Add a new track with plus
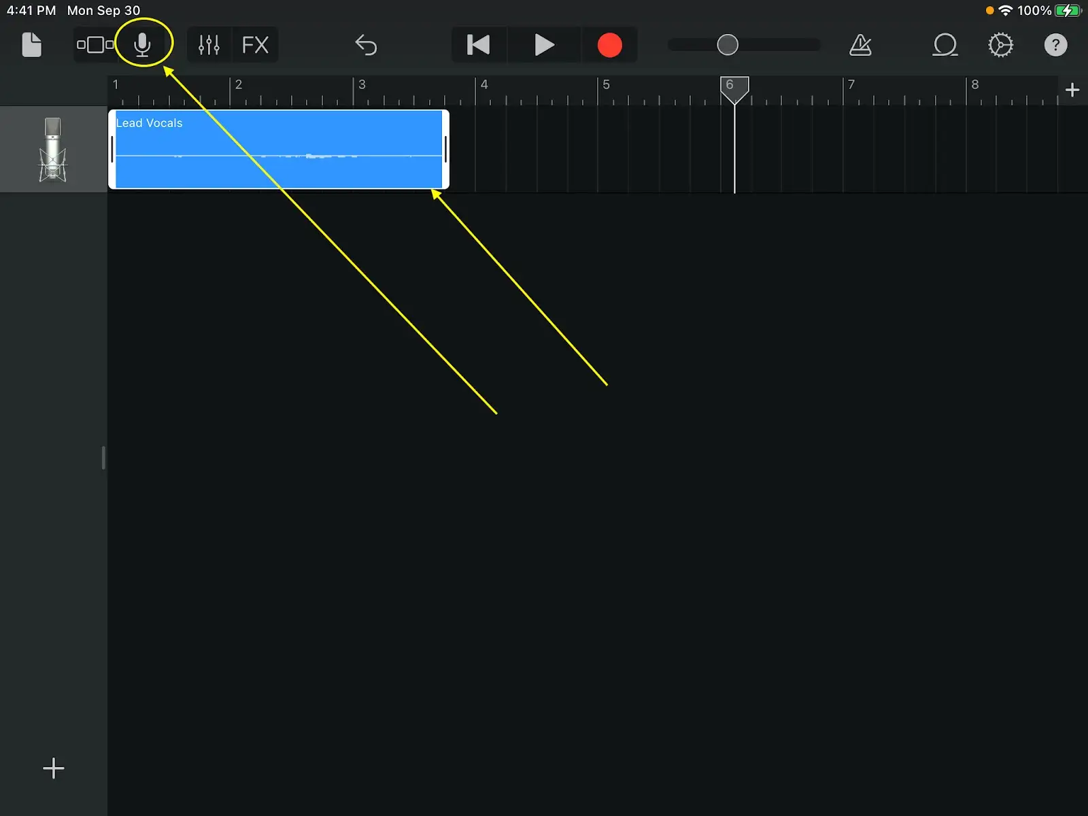 [x=53, y=768]
